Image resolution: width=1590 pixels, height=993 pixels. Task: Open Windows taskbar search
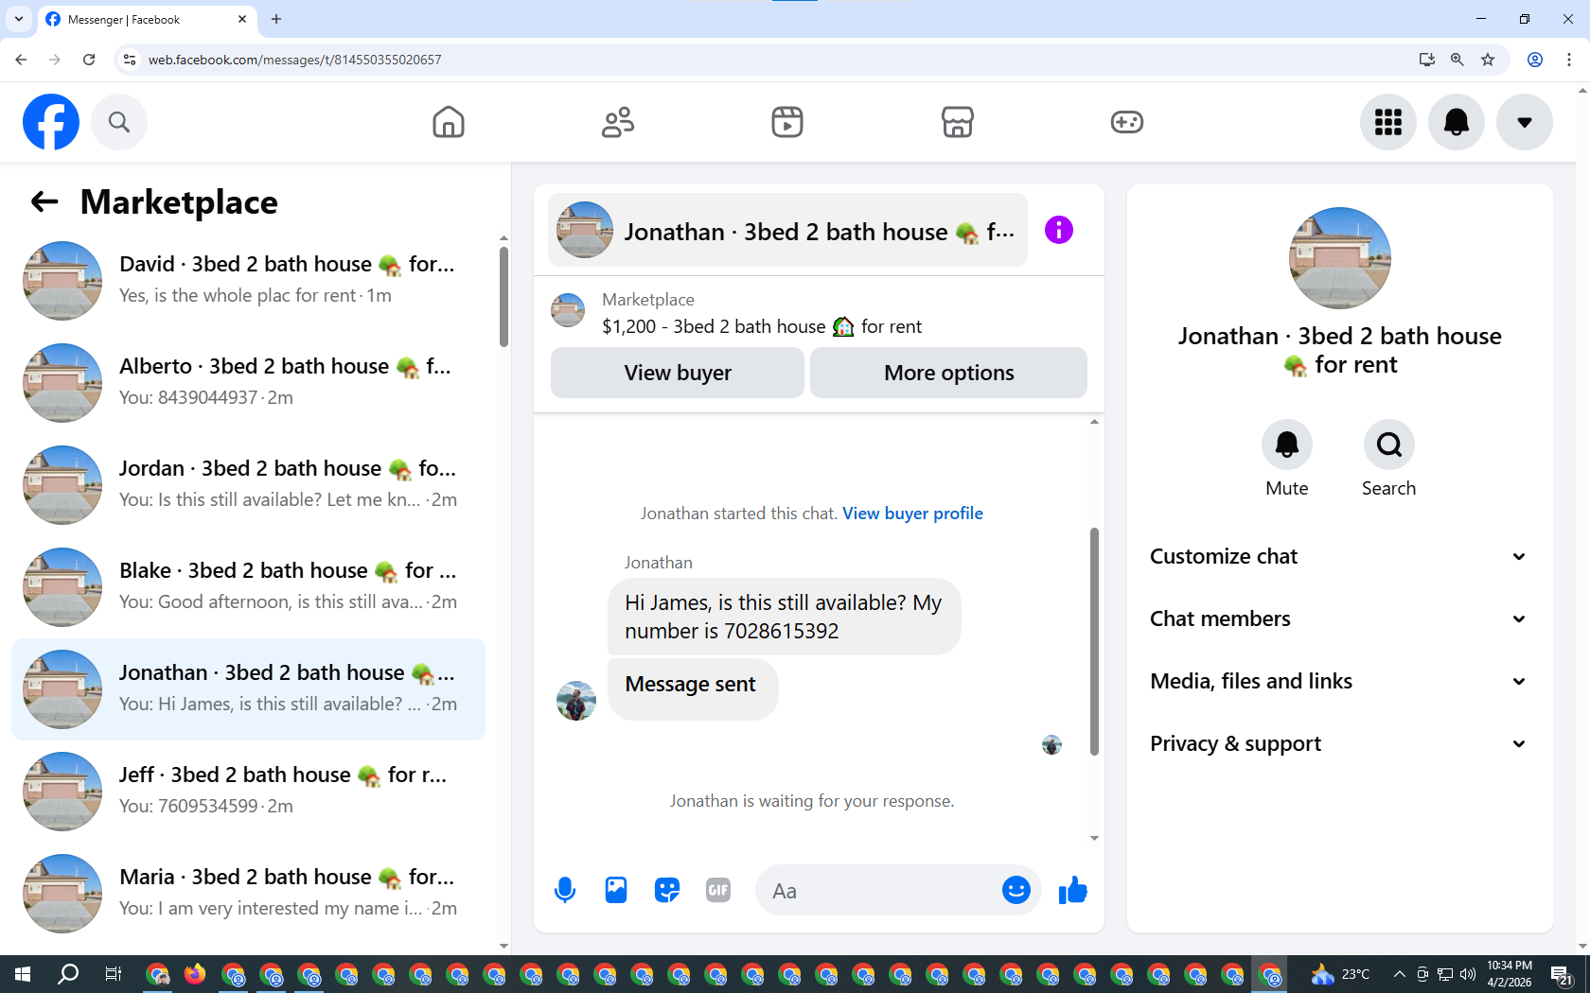68,974
